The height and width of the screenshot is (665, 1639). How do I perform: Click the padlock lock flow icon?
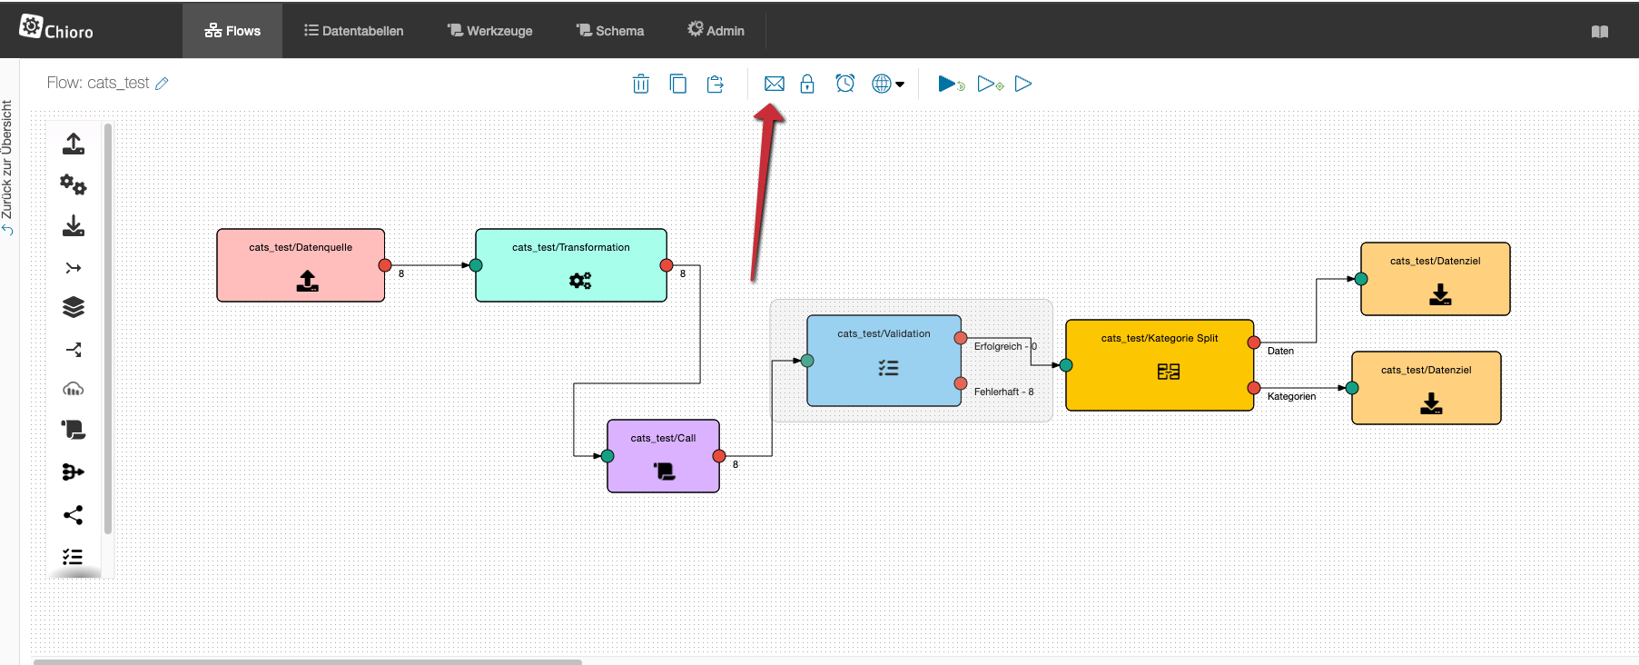[x=807, y=84]
